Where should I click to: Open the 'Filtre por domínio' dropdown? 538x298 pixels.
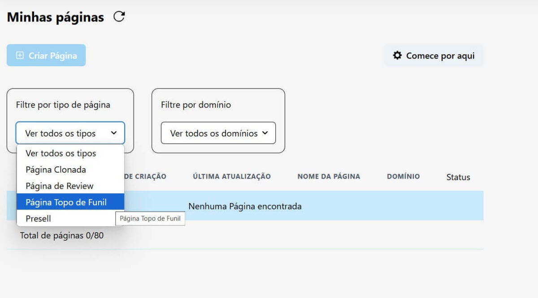(218, 133)
